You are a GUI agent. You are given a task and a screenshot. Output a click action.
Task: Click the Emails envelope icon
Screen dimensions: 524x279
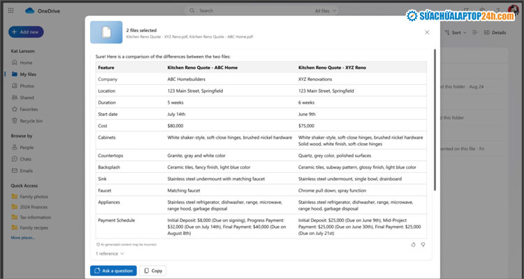click(15, 170)
